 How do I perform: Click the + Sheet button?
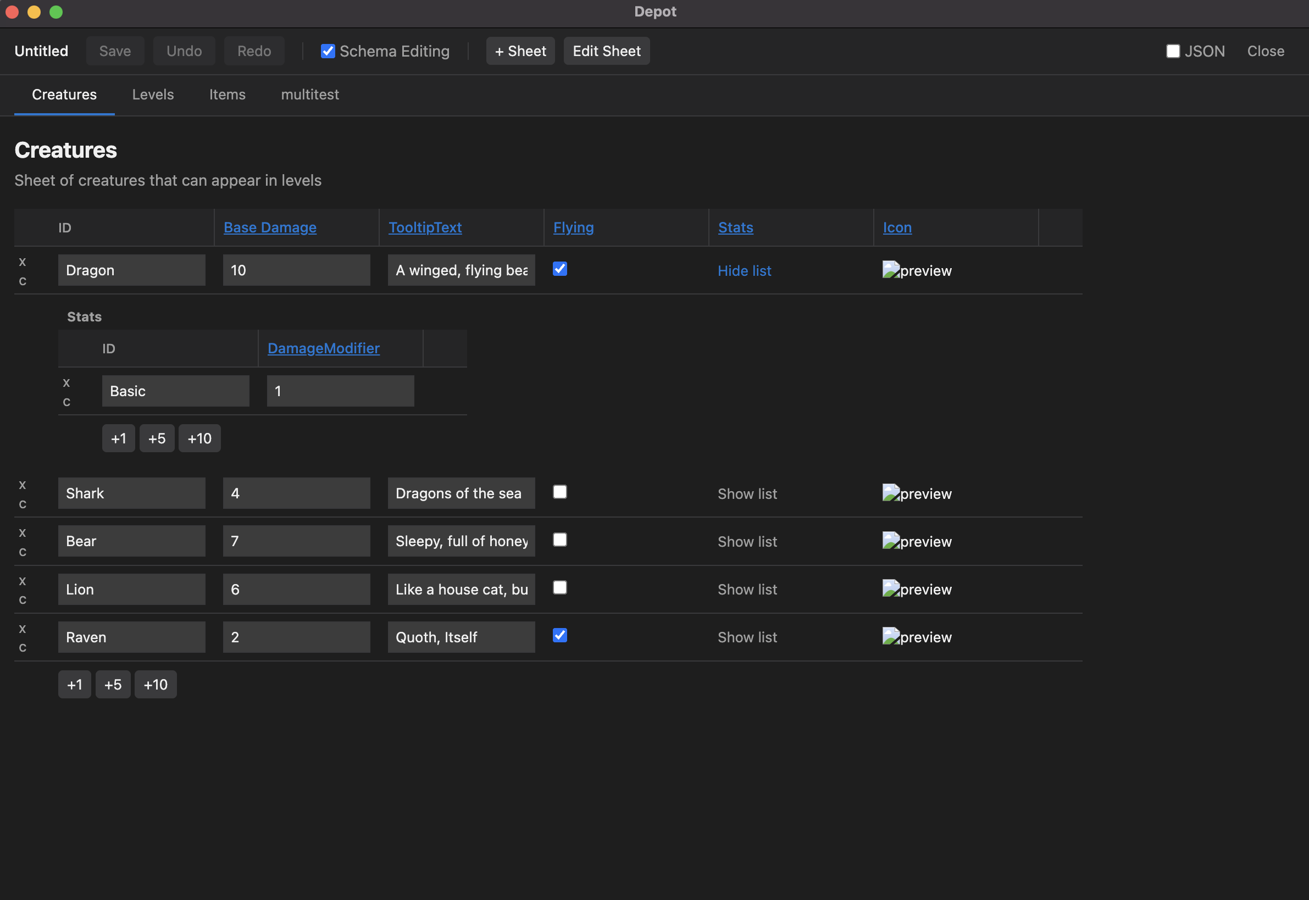(x=520, y=51)
